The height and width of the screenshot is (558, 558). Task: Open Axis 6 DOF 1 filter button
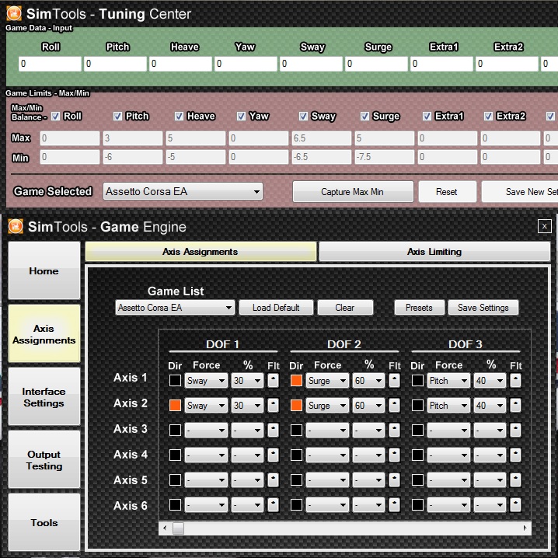click(x=273, y=505)
